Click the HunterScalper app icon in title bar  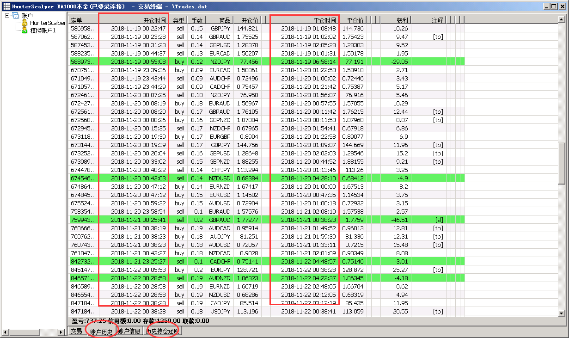click(x=6, y=6)
